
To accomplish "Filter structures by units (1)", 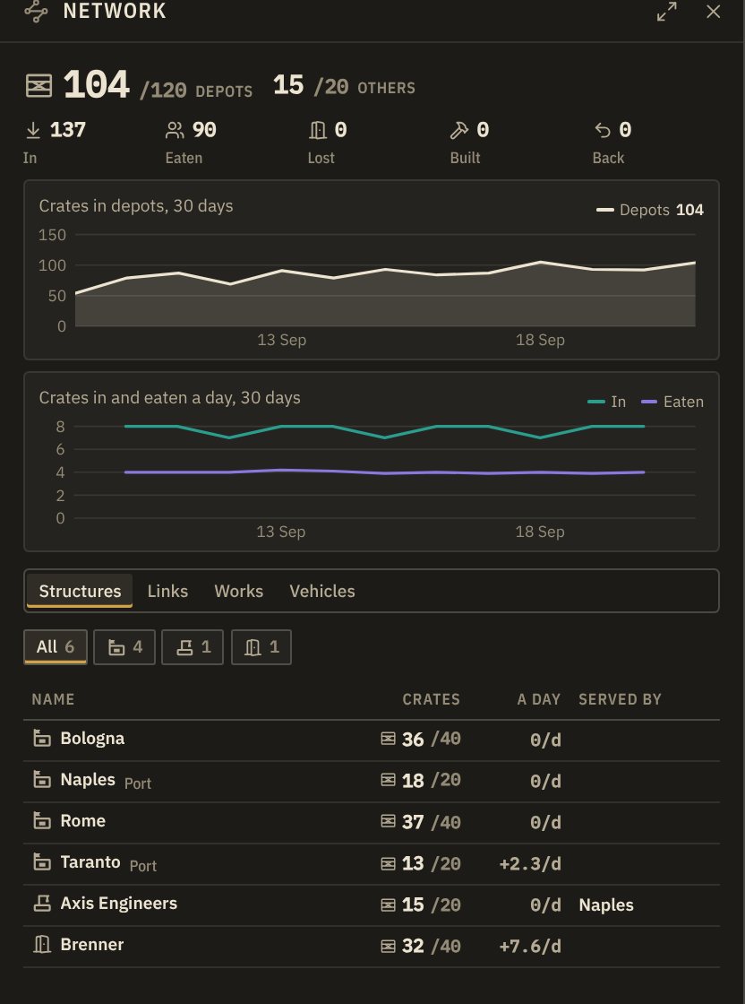I will click(193, 646).
